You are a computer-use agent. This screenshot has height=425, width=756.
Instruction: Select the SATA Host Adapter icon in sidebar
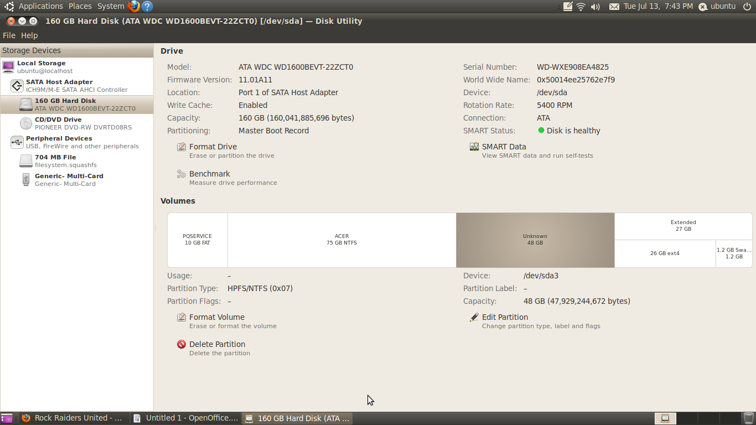coord(17,86)
